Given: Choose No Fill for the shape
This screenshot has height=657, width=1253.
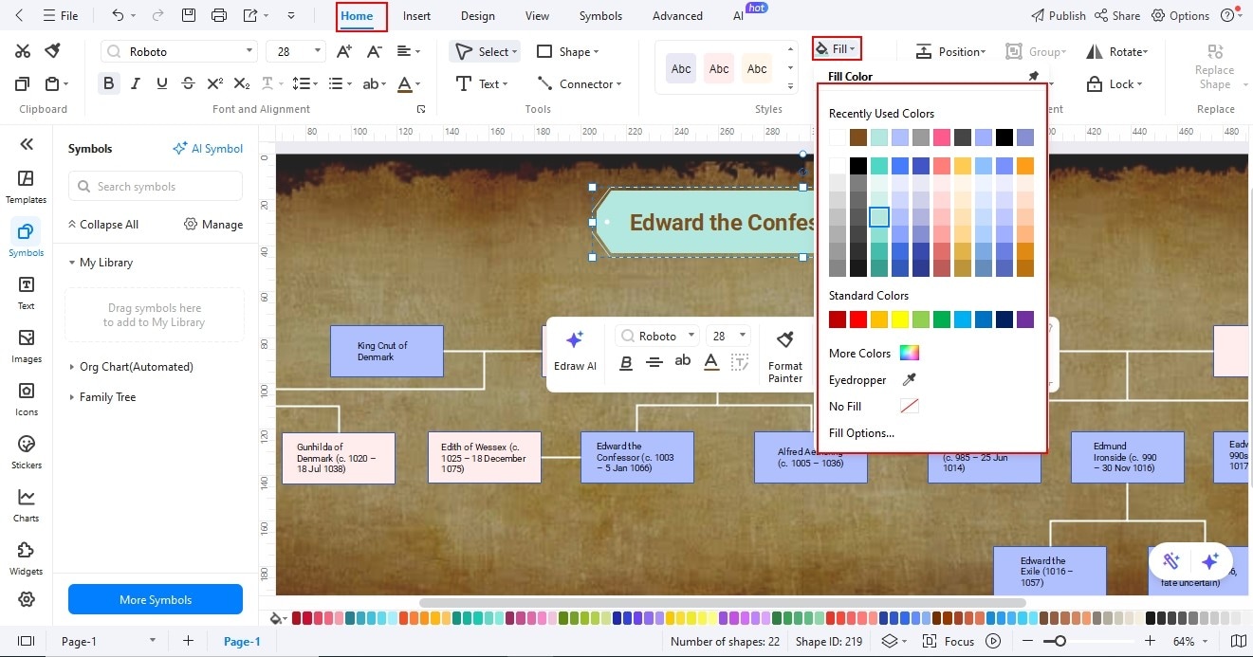Looking at the screenshot, I should point(844,406).
